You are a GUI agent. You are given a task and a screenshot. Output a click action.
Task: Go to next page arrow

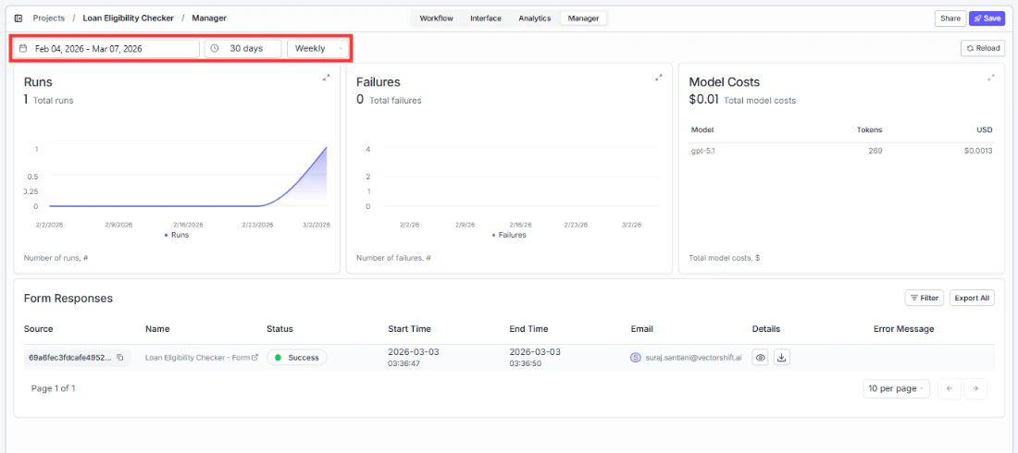click(x=975, y=389)
